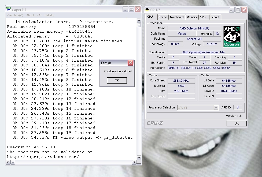Switch to the Cache tab
Viewport: 262px width, 177px height.
[x=163, y=17]
